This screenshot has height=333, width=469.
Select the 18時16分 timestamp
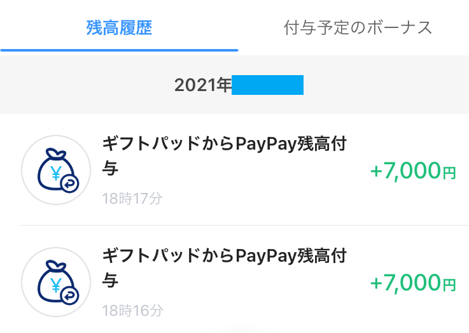[x=132, y=310]
